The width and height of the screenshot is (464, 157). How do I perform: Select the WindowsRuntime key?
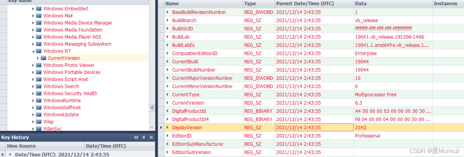pyautogui.click(x=62, y=100)
